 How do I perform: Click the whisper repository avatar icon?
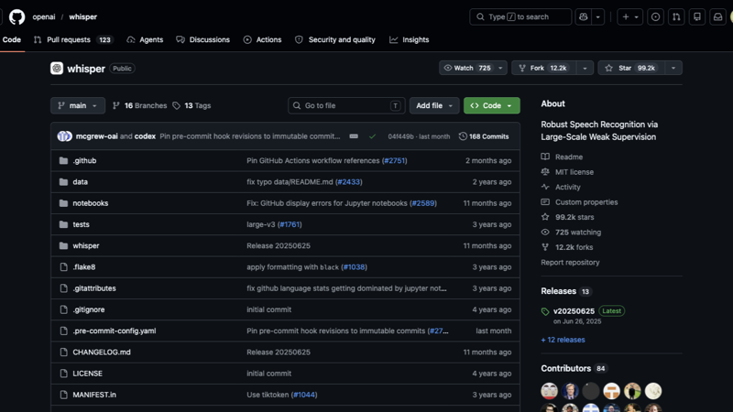[x=57, y=68]
